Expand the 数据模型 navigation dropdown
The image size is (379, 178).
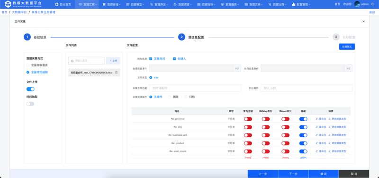(135, 4)
